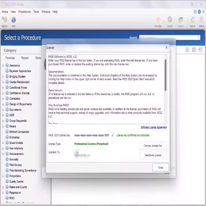206x206 pixels.
Task: Select Group-Sequential tree item
Action: tap(18, 121)
